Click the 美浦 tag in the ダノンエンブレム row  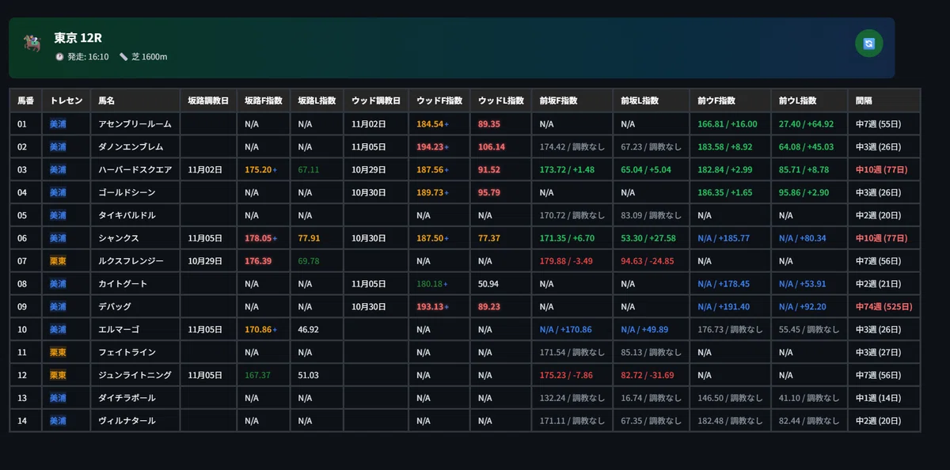click(x=58, y=147)
